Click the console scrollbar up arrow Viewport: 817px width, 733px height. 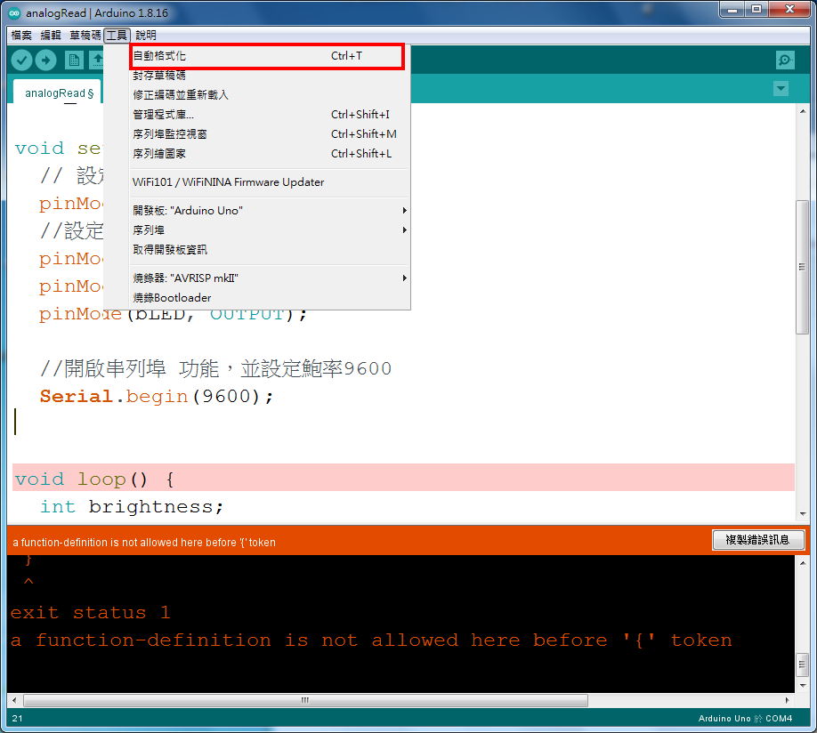click(803, 562)
